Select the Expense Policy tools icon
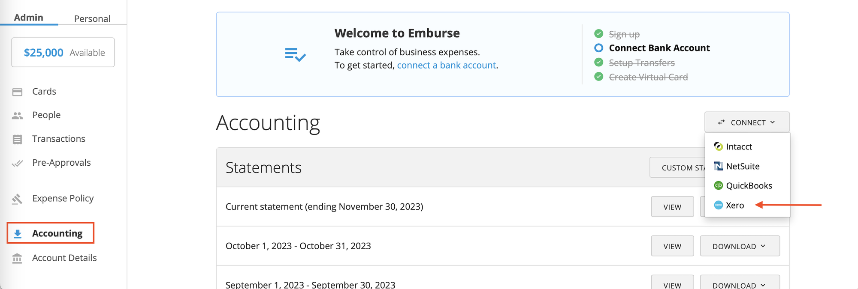The image size is (858, 289). [18, 198]
